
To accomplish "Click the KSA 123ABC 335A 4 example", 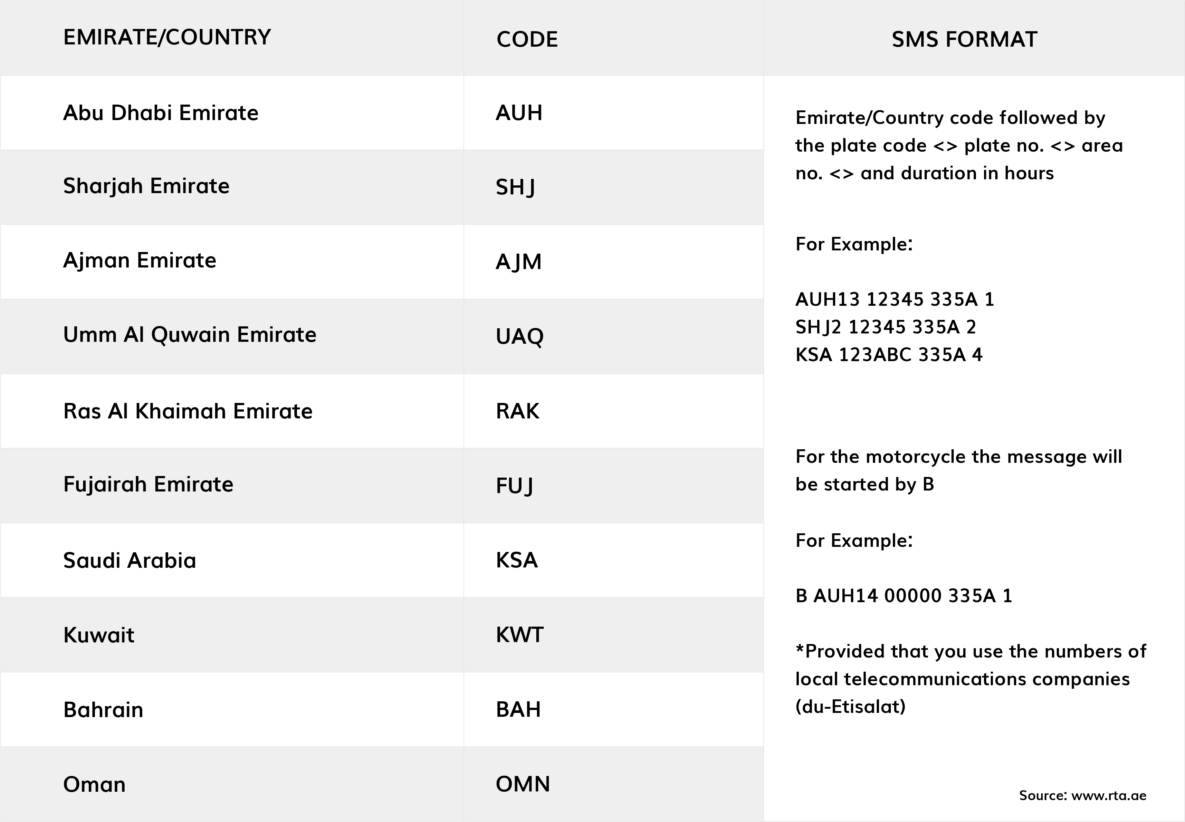I will pyautogui.click(x=889, y=355).
